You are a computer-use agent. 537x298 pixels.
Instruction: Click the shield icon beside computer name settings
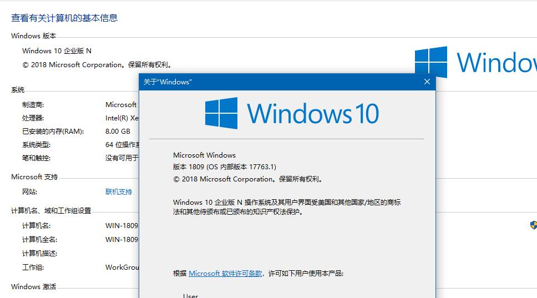pos(534,225)
